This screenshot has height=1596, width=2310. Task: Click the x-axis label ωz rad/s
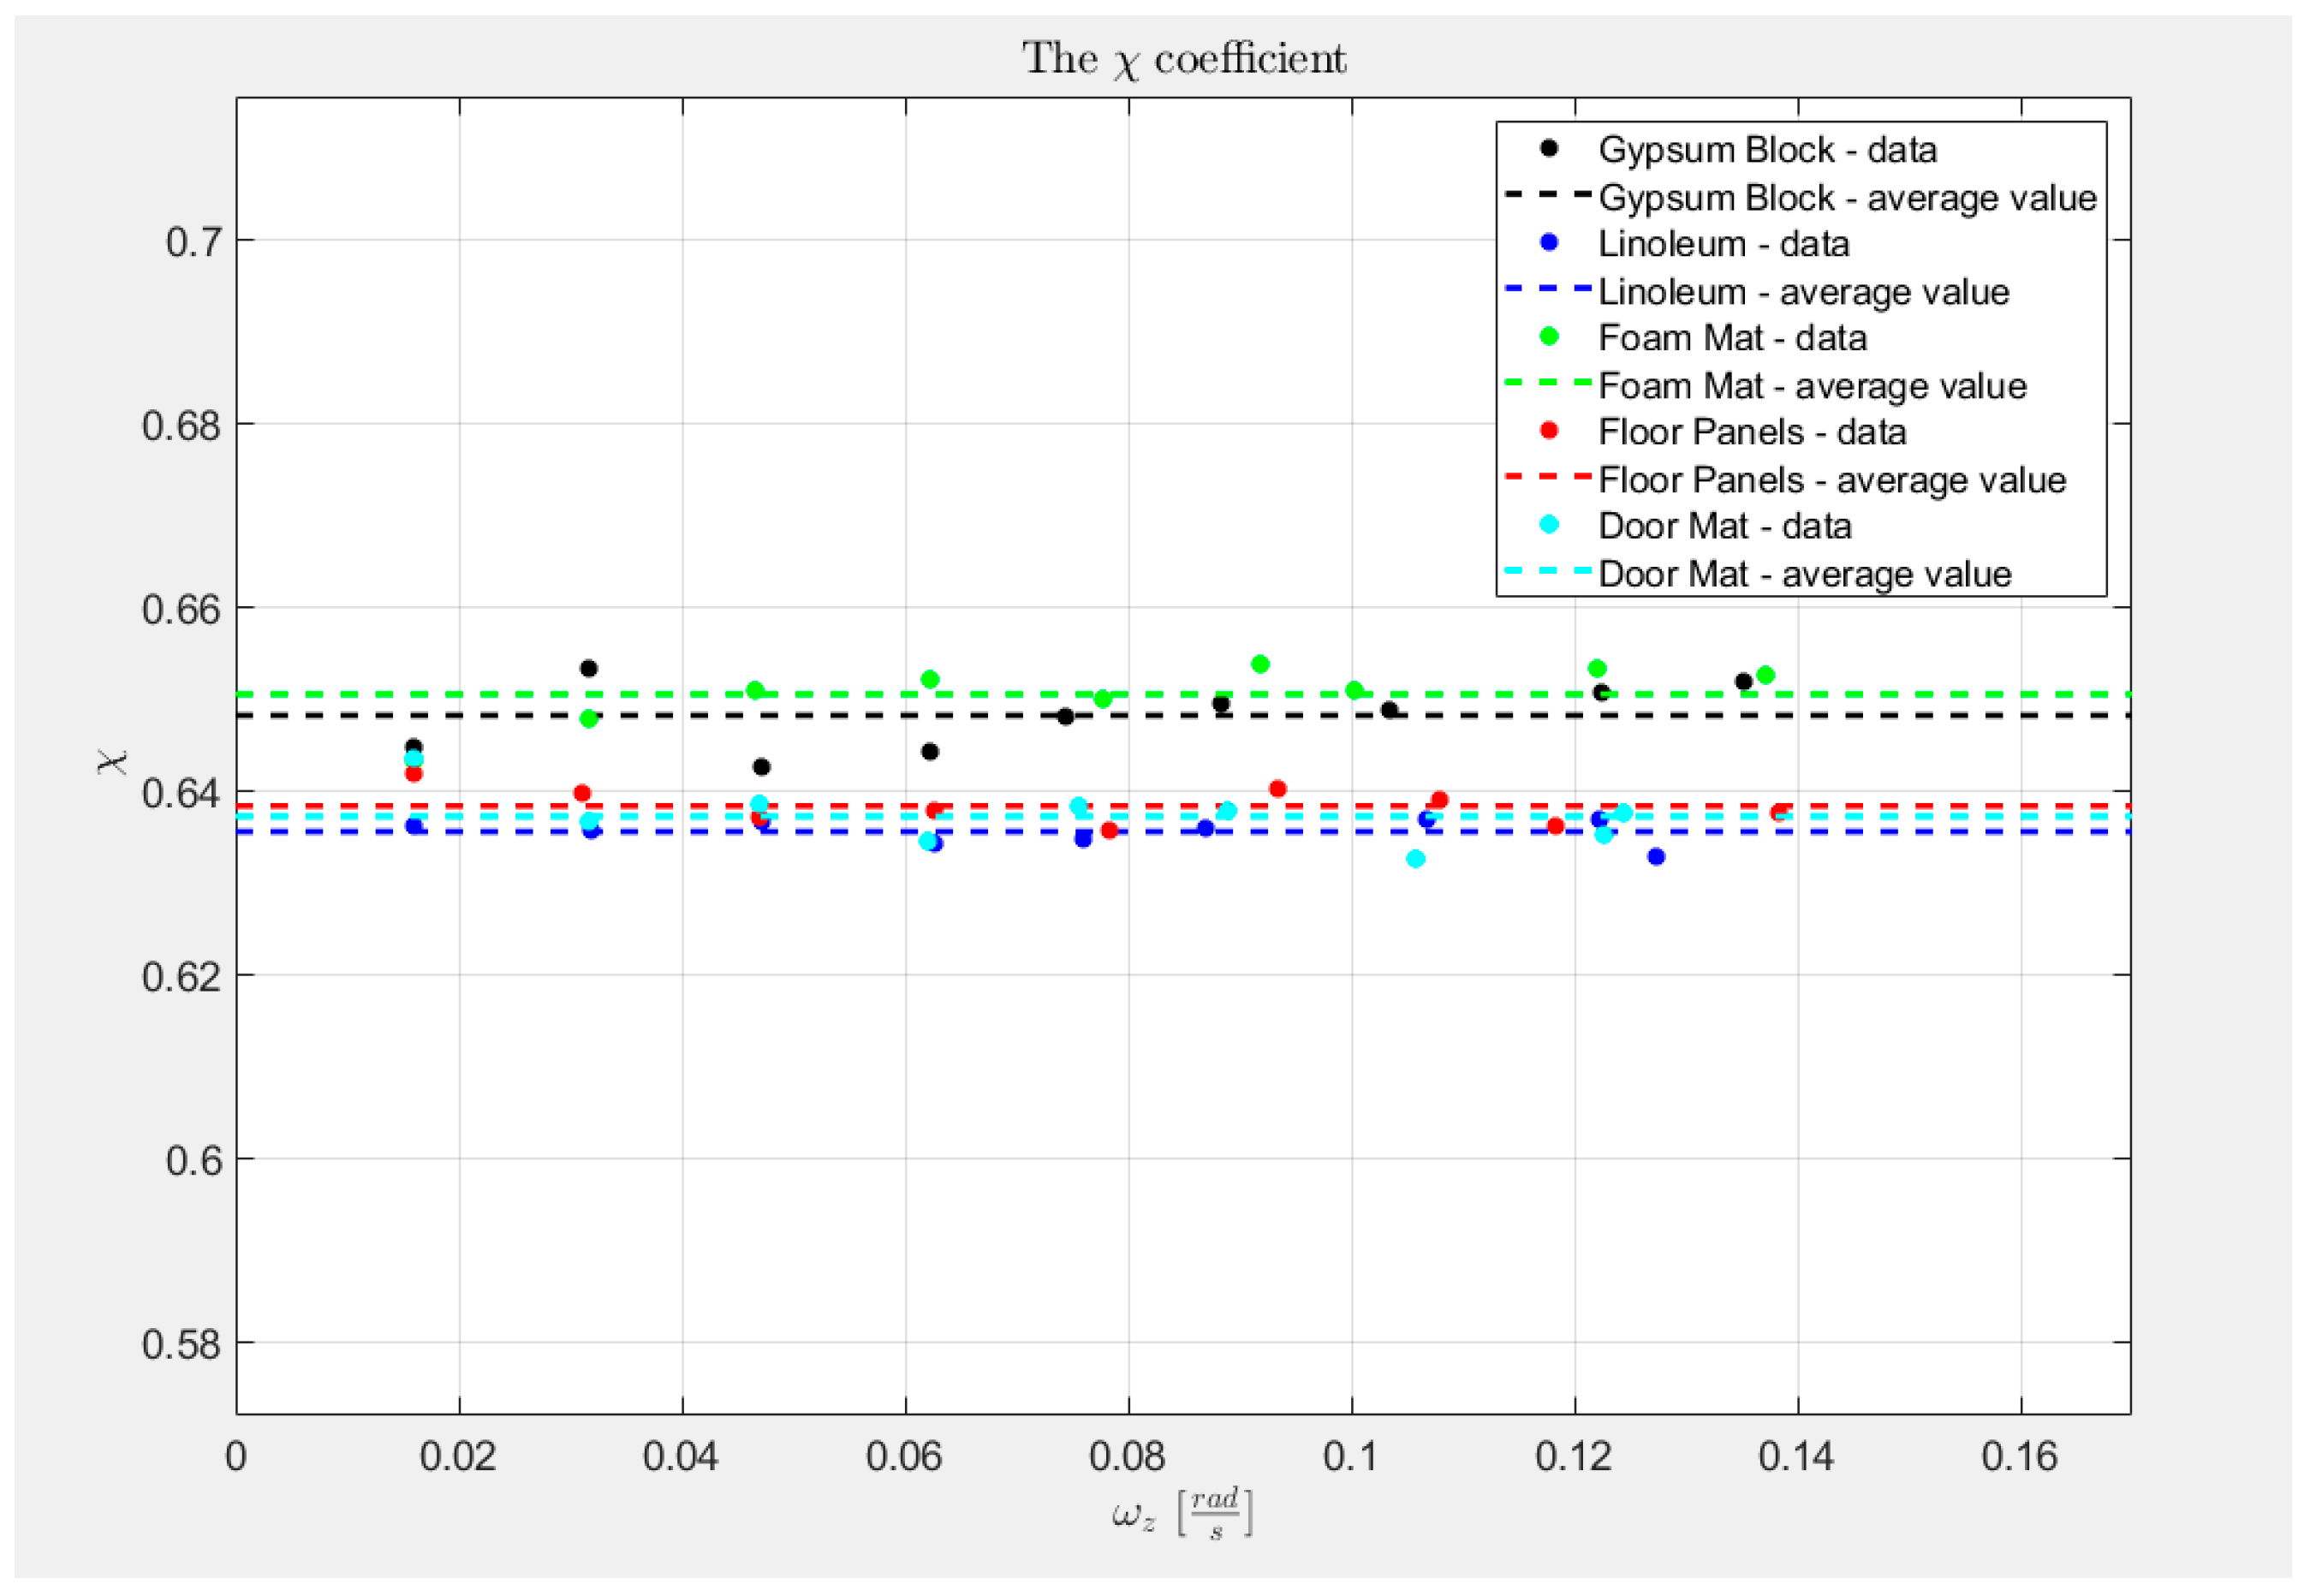tap(1183, 1513)
